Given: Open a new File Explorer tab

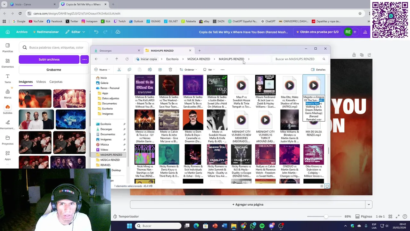Looking at the screenshot, I should coord(199,50).
